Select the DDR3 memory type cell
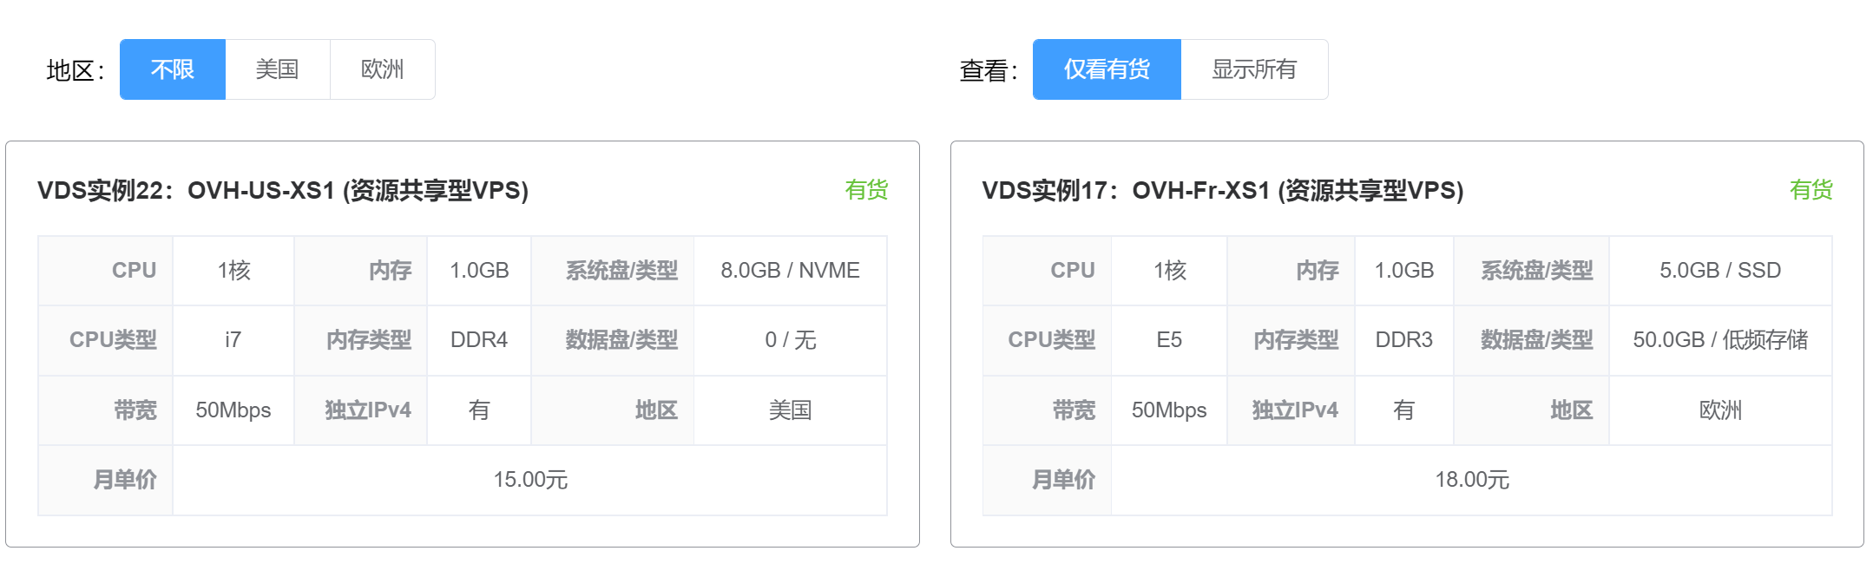Viewport: 1873px width, 564px height. (x=1404, y=340)
